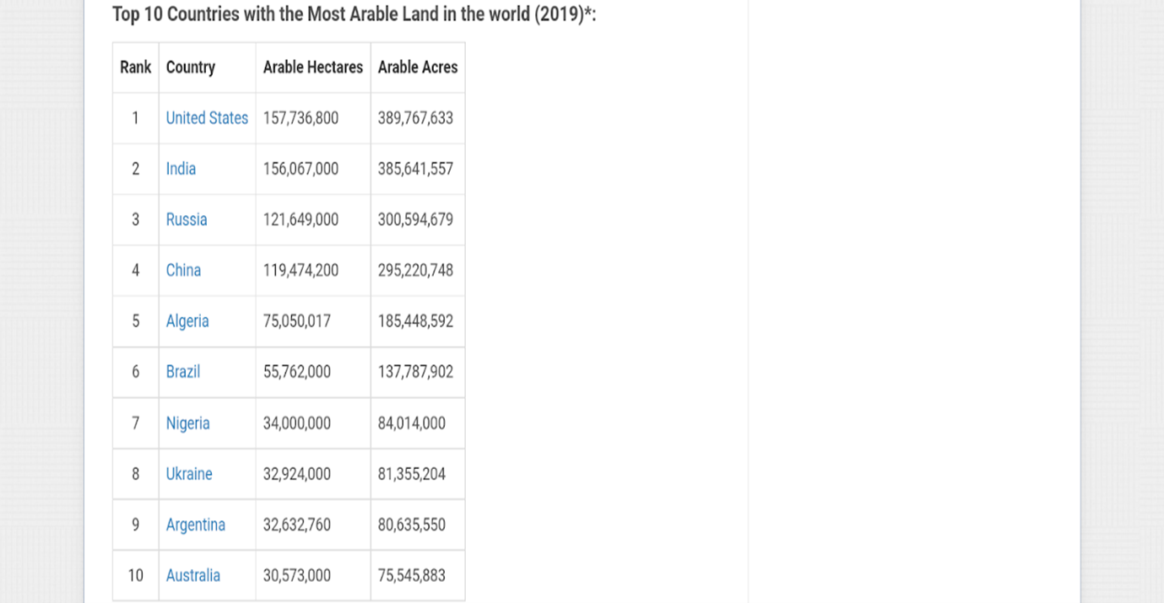Open the Australia country link
This screenshot has height=603, width=1164.
point(193,575)
